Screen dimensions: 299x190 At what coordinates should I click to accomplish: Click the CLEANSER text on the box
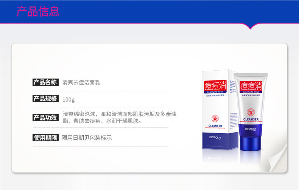(x=215, y=126)
